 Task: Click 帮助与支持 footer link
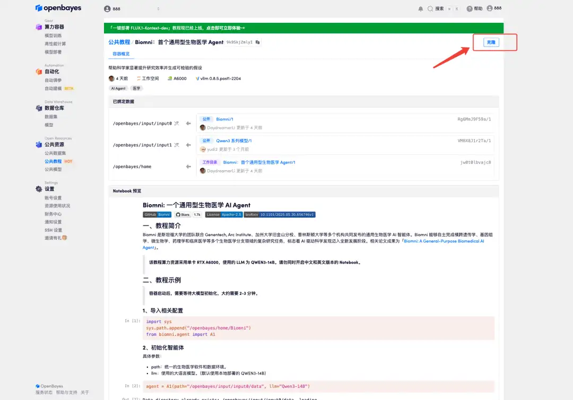[x=66, y=393]
